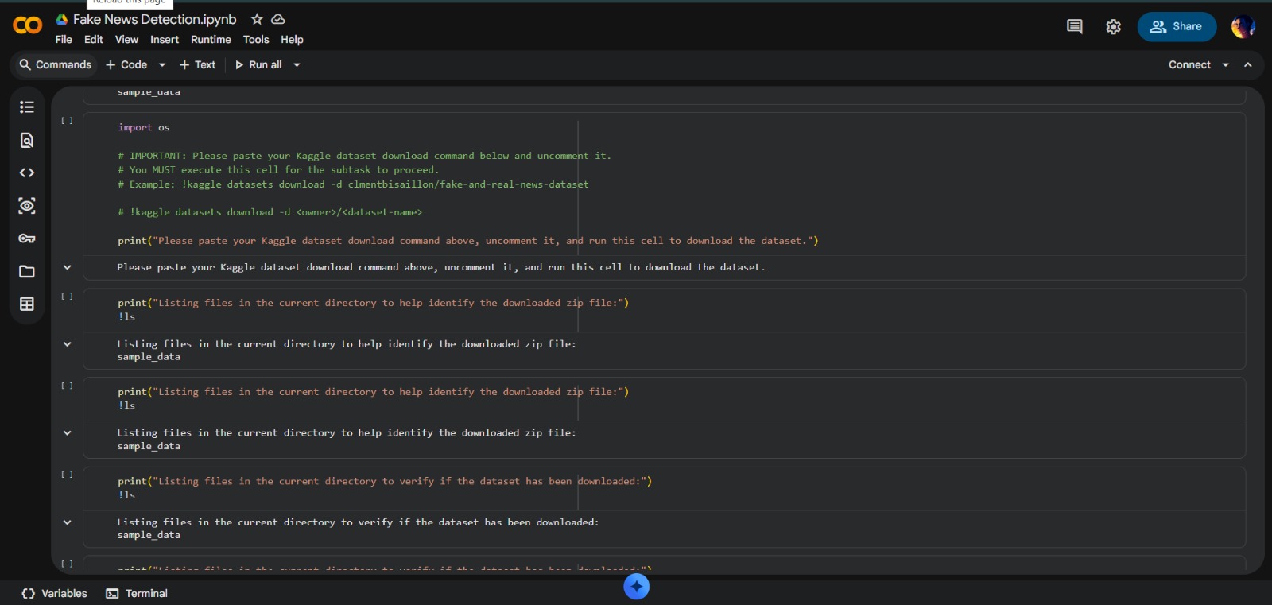Open the Terminal panel
The width and height of the screenshot is (1272, 605).
[137, 594]
